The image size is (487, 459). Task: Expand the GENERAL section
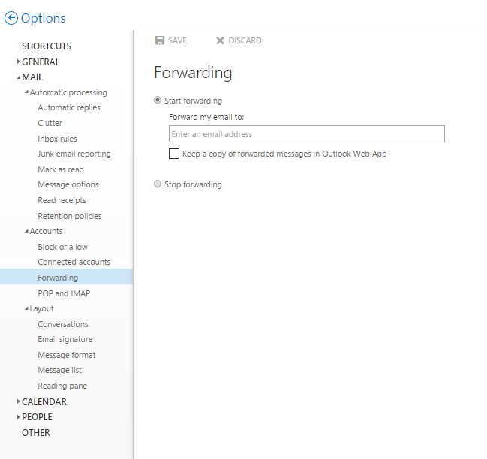18,61
